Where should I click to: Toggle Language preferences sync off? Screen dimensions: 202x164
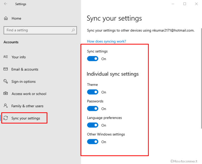[93, 125]
